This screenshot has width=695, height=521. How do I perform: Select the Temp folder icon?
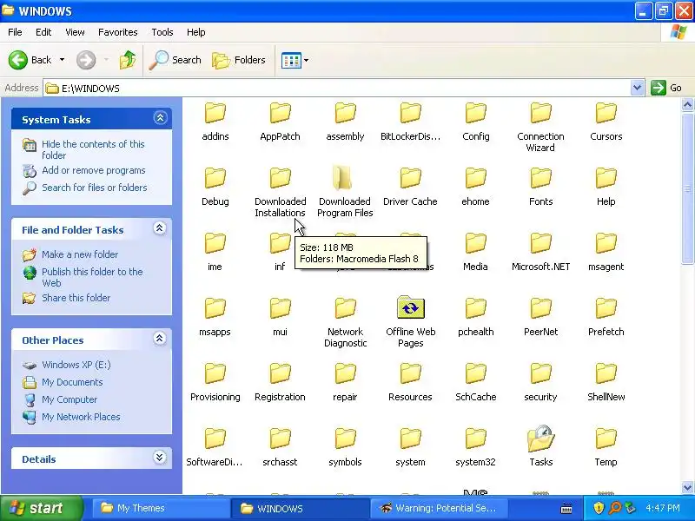606,439
